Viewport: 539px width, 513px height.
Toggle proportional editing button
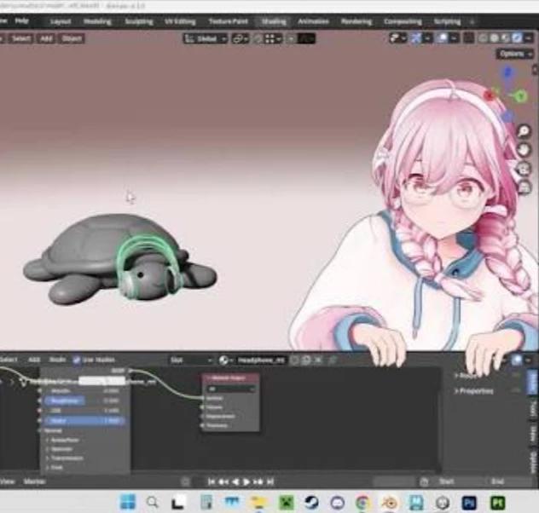(291, 39)
